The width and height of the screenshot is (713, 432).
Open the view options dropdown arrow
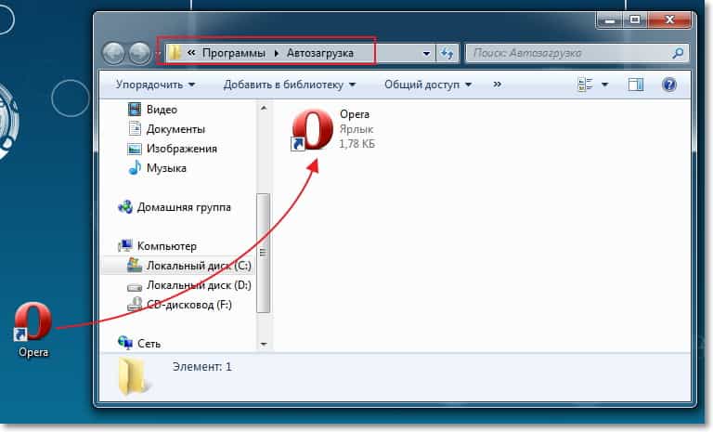(604, 85)
